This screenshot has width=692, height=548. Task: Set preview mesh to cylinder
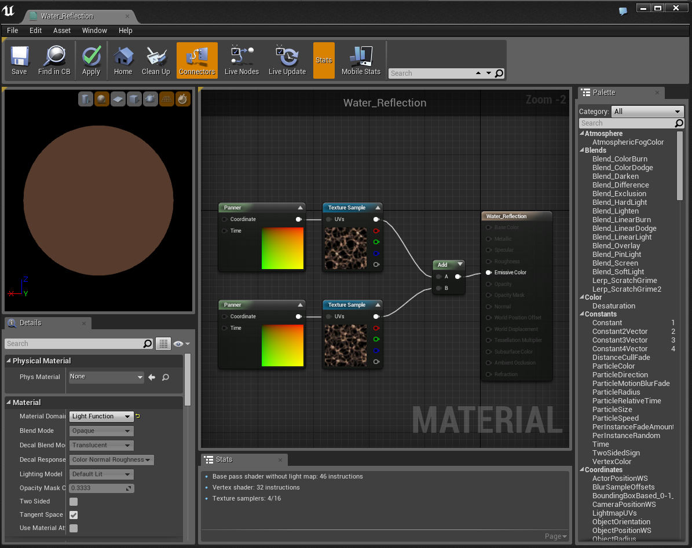pyautogui.click(x=85, y=99)
